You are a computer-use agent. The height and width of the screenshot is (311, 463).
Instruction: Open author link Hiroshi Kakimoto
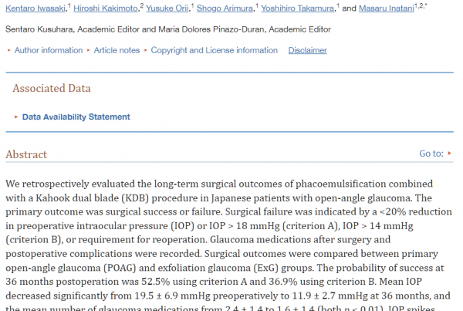(x=106, y=8)
